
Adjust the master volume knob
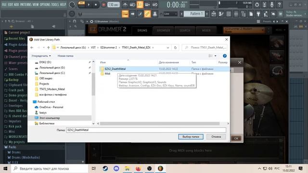tap(72, 4)
